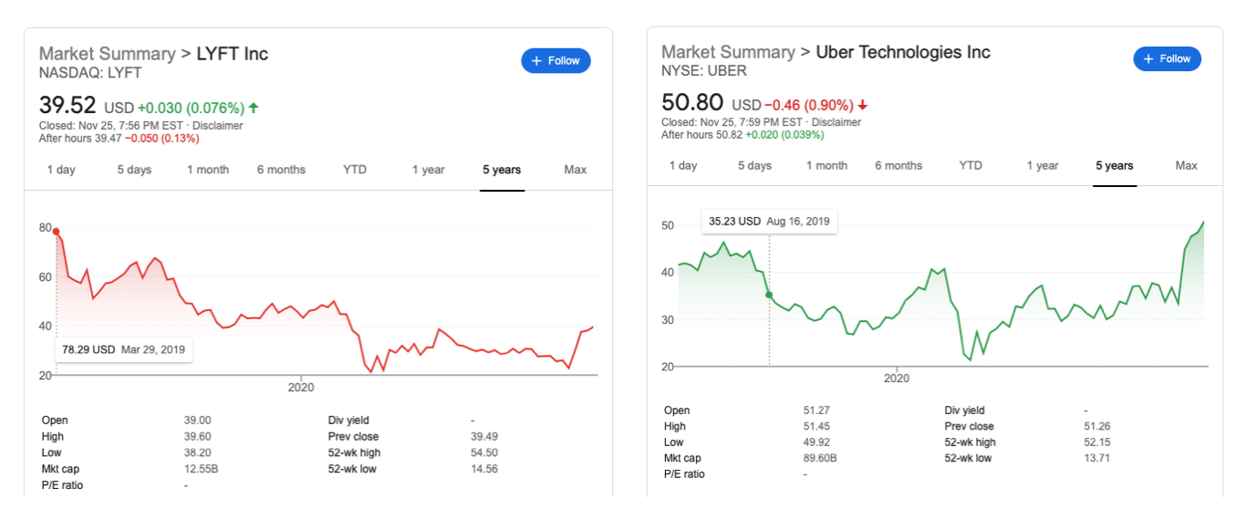Image resolution: width=1247 pixels, height=530 pixels.
Task: Select the 1 day tab for Uber
Action: 683,166
